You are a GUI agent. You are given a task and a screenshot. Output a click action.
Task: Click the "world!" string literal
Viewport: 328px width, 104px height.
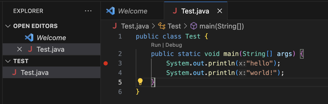(x=262, y=73)
